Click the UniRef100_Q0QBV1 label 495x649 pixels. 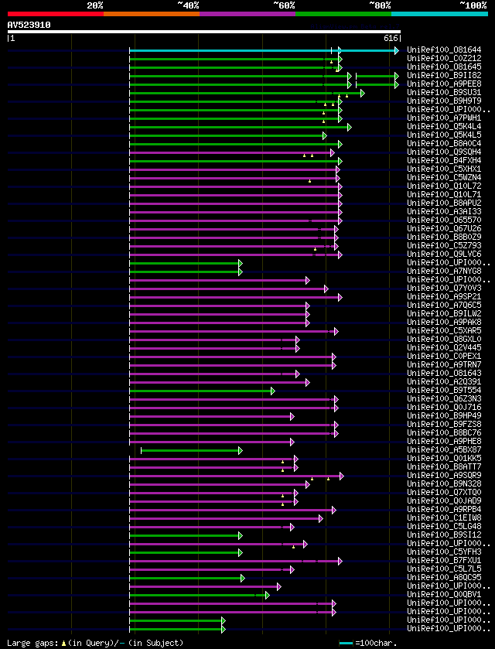444,593
